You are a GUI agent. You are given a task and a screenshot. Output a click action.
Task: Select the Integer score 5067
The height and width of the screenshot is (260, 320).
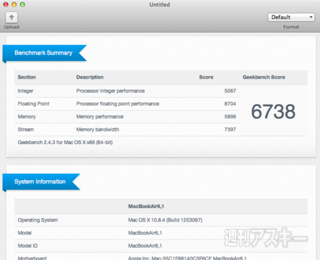click(x=230, y=91)
